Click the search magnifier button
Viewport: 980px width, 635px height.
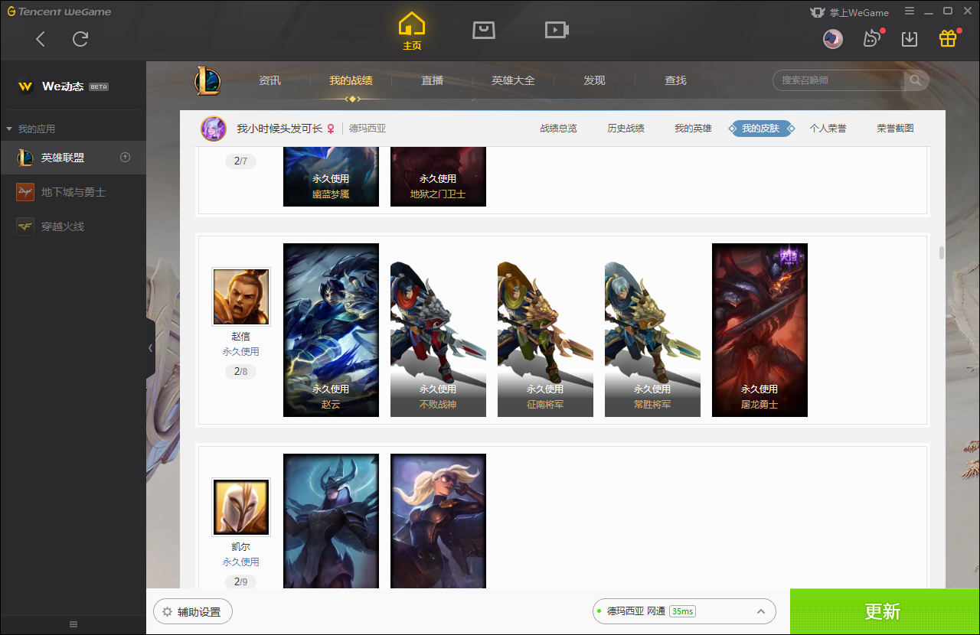point(916,80)
